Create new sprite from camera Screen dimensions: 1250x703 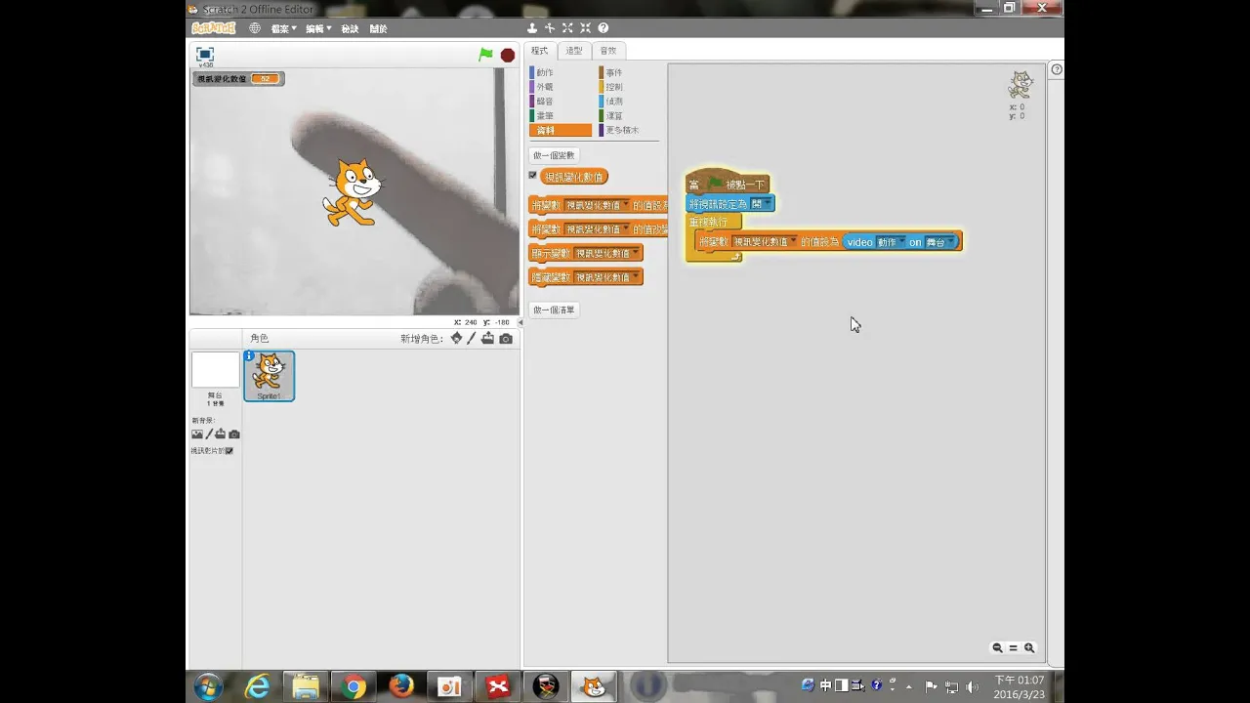[x=506, y=338]
